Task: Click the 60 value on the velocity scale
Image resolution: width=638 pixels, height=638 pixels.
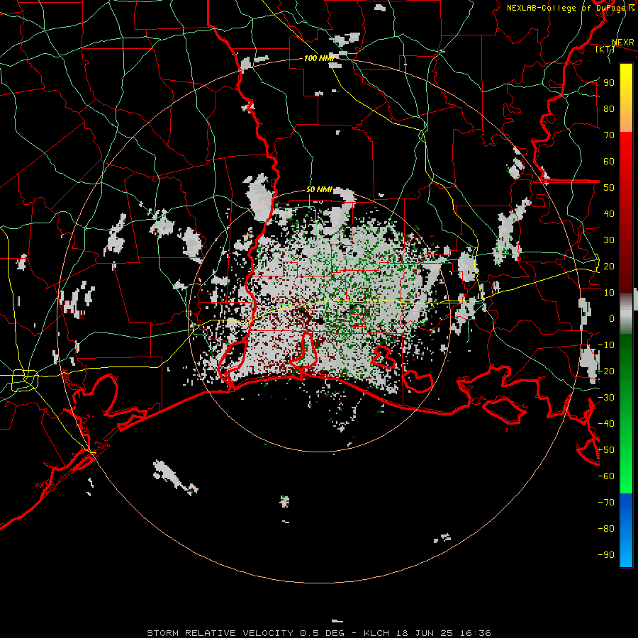Action: point(609,161)
